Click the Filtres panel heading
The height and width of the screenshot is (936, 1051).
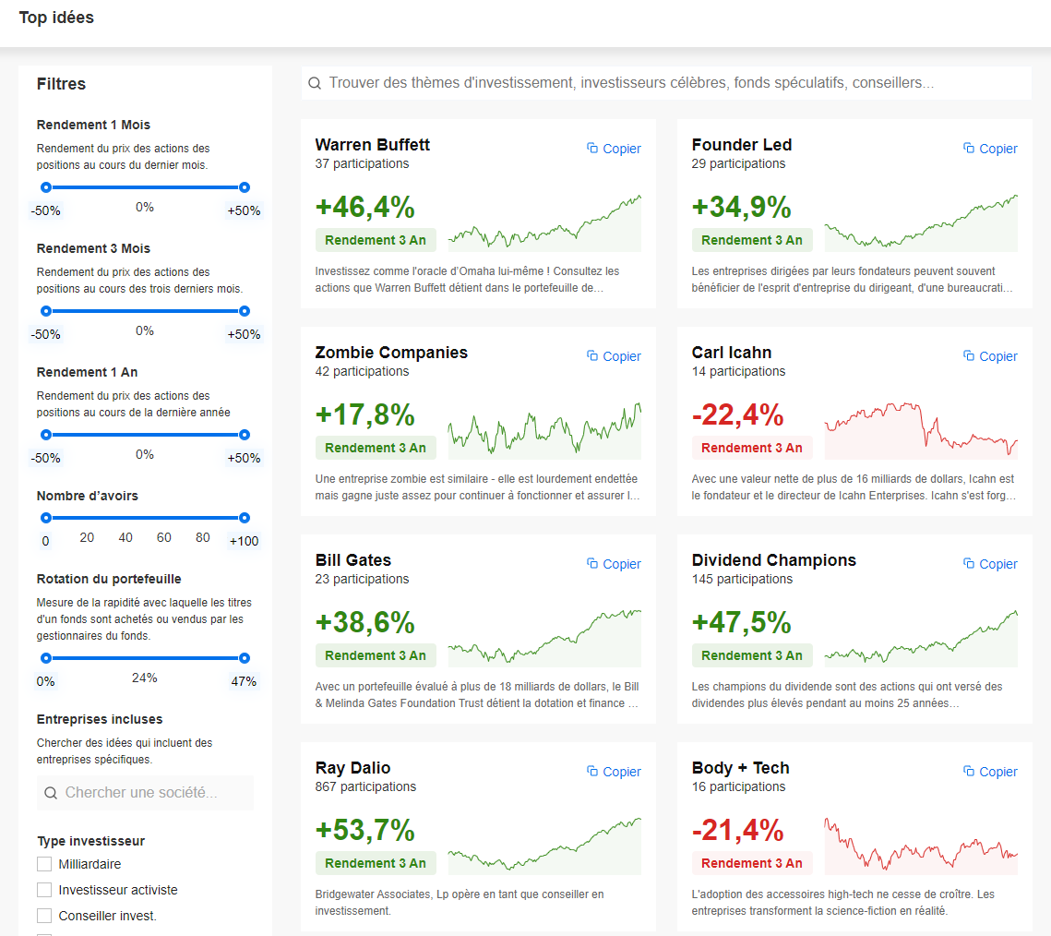pyautogui.click(x=61, y=84)
